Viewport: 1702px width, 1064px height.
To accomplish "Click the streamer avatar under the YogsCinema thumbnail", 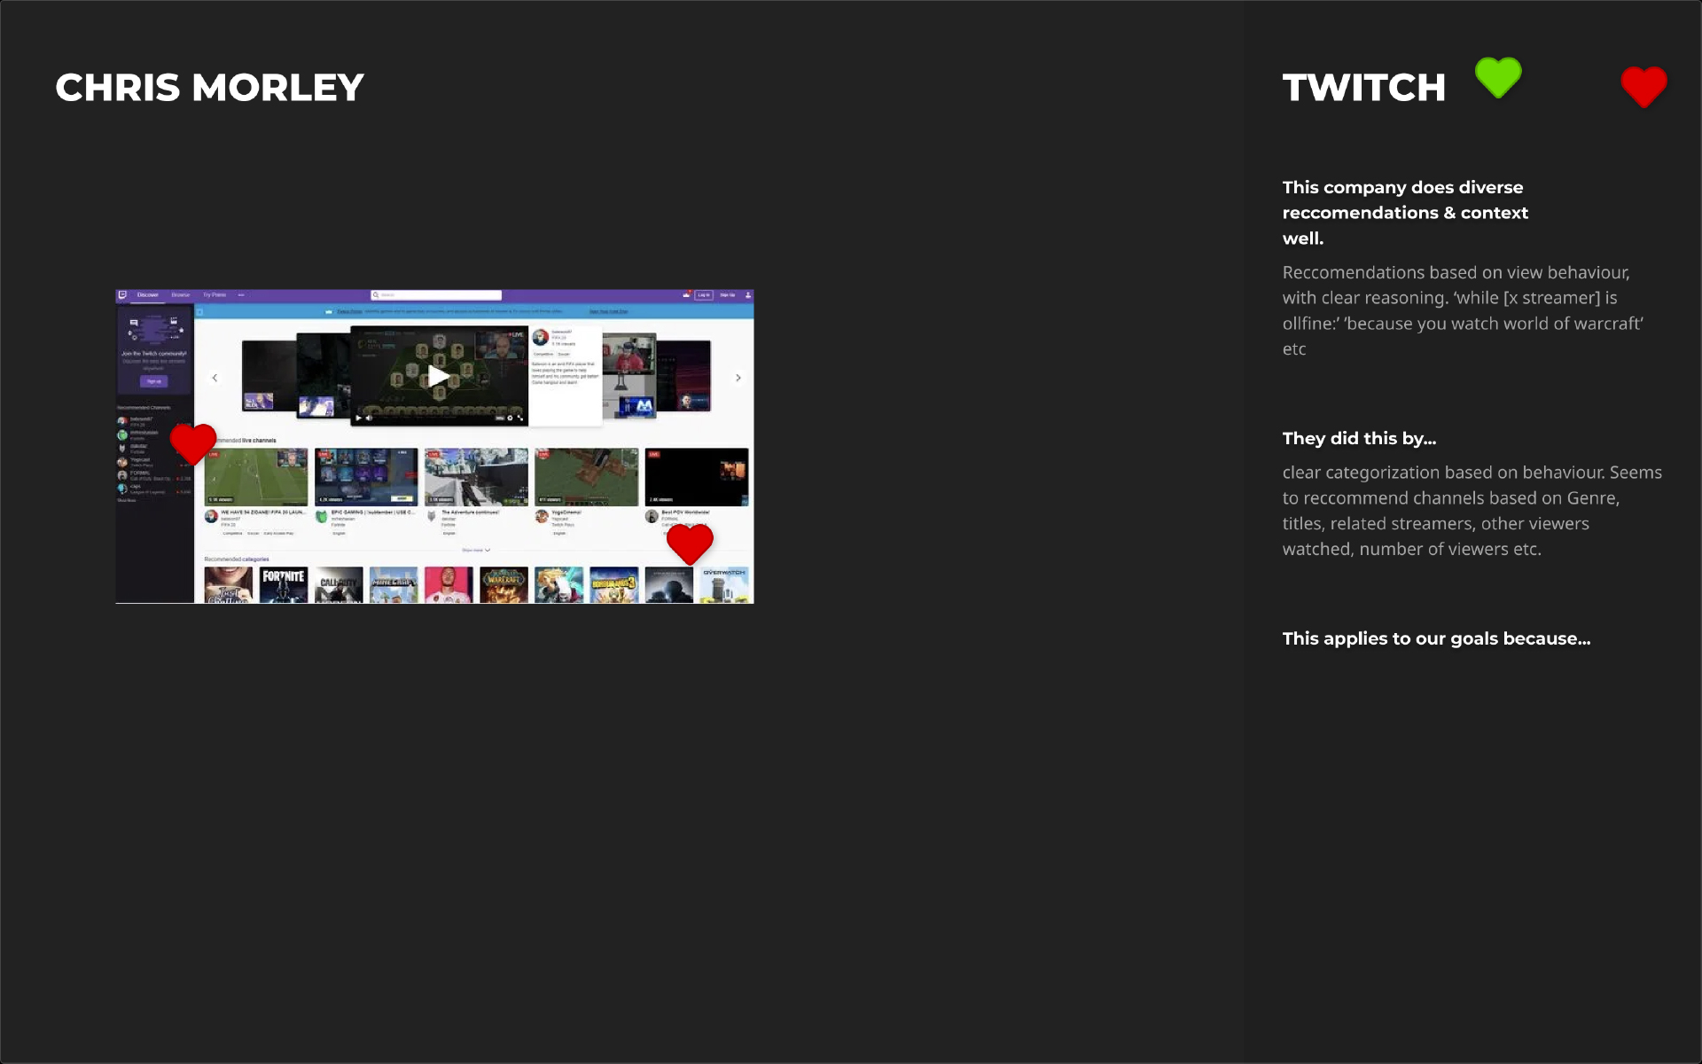I will click(542, 517).
